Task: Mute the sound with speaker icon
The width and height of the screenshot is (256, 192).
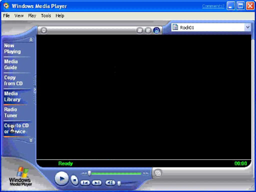Action: pyautogui.click(x=110, y=183)
